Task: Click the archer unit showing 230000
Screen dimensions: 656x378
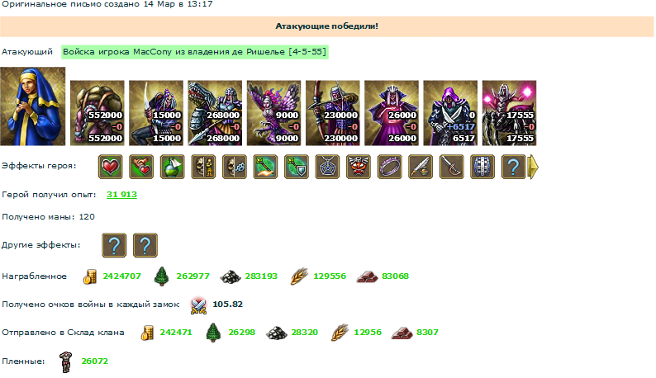Action: (333, 113)
